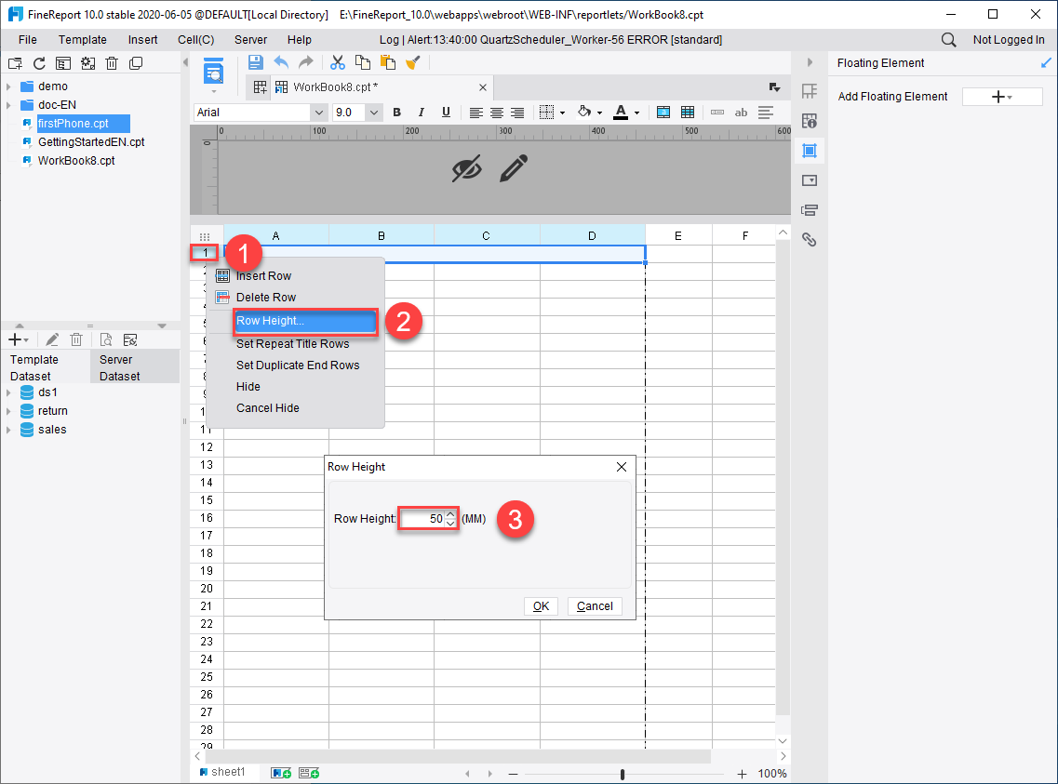This screenshot has width=1058, height=784.
Task: Switch to the Server Dataset tab
Action: pyautogui.click(x=134, y=367)
